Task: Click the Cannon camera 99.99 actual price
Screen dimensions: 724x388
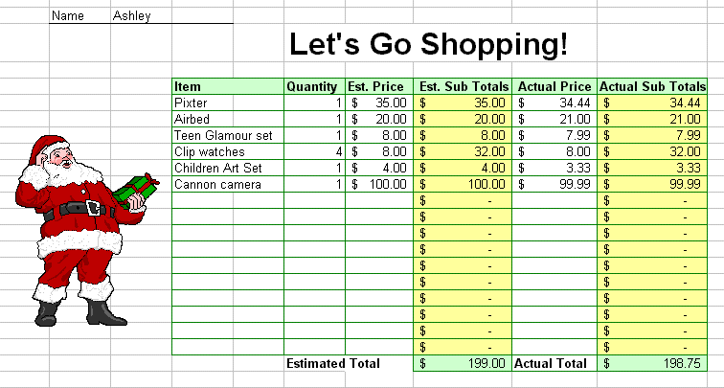Action: tap(554, 184)
